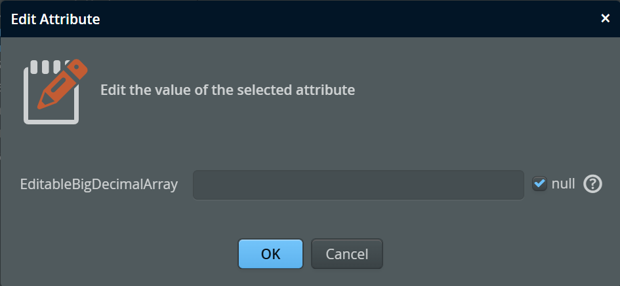
Task: Focus the EditableBigDecimalArray value field
Action: pos(358,185)
